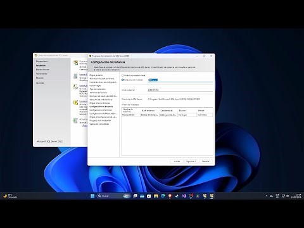Open the Windows Start menu
This screenshot has height=228, width=304.
coord(92,196)
